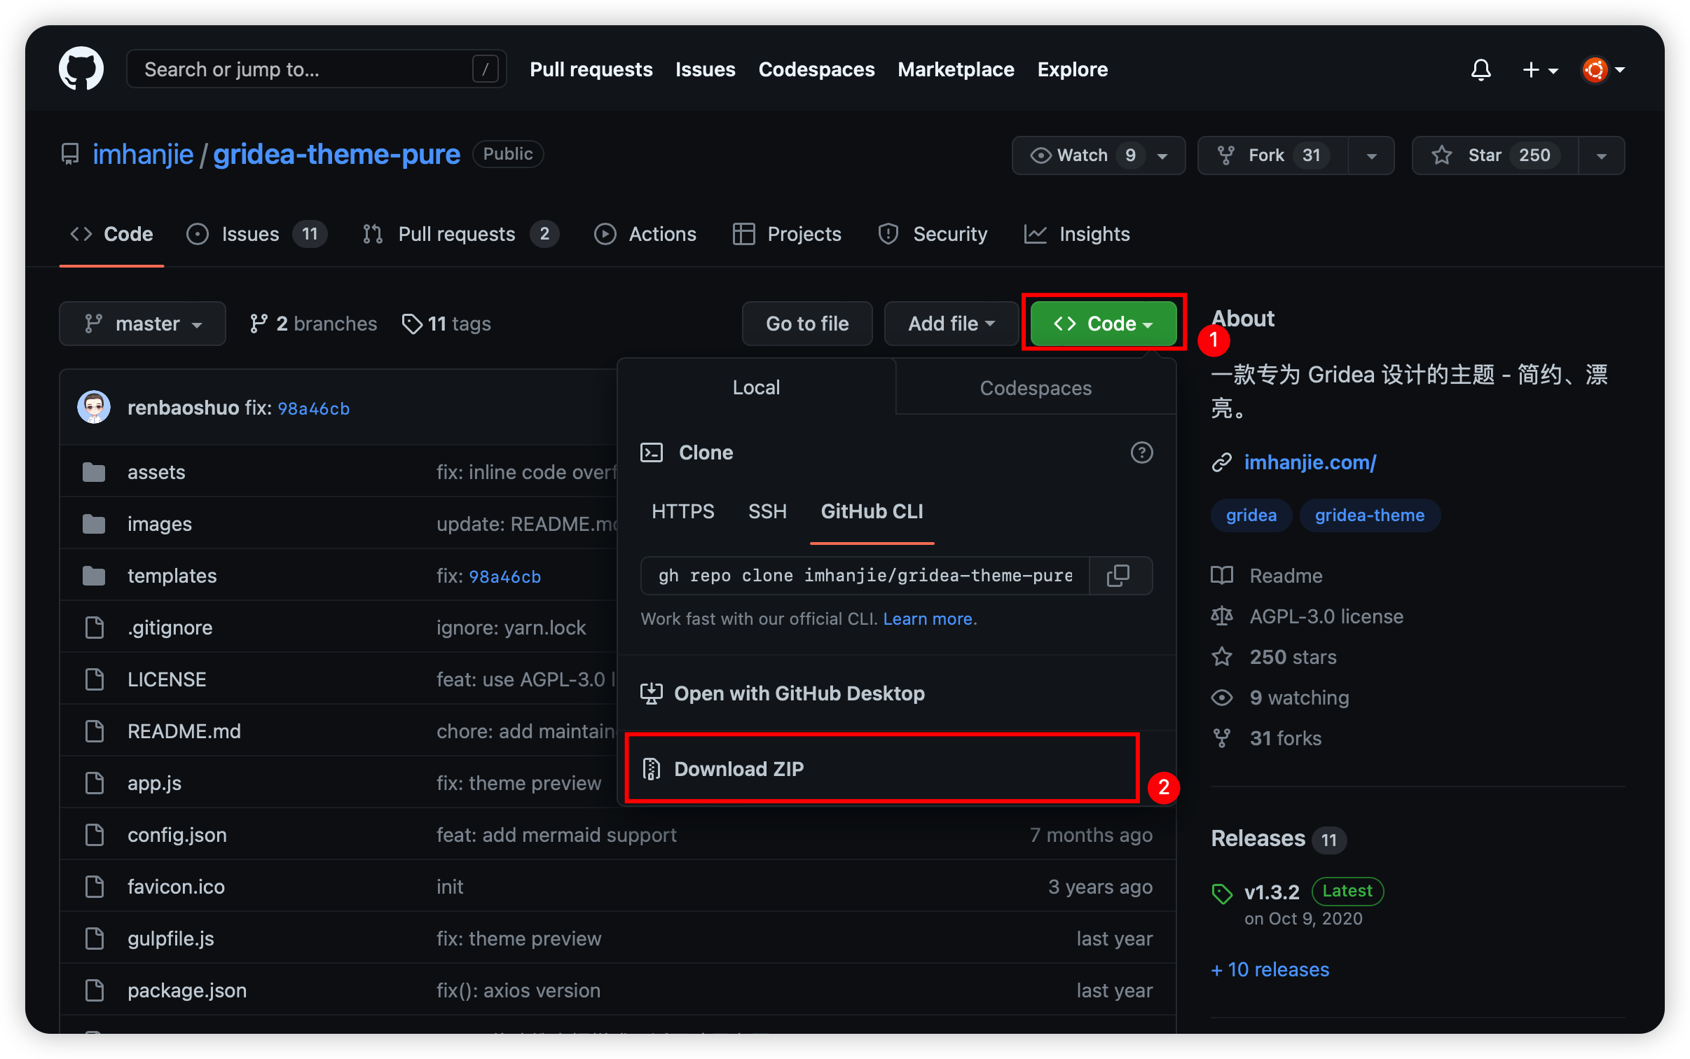Open the Insights tab
Image resolution: width=1690 pixels, height=1059 pixels.
tap(1077, 234)
